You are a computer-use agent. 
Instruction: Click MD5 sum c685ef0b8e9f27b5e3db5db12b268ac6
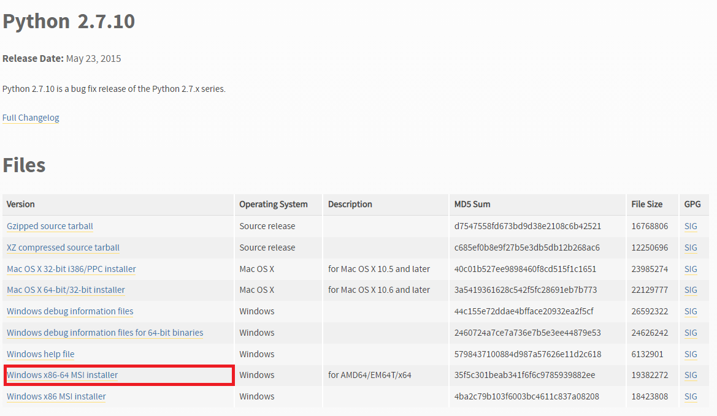[527, 248]
